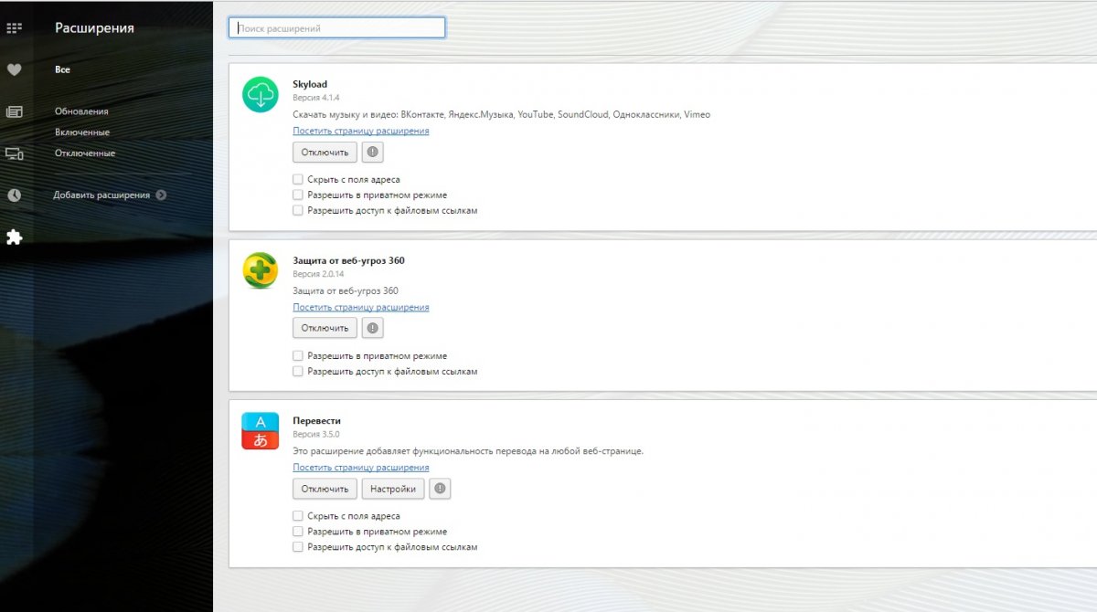The image size is (1097, 612).
Task: Open news feed icon in sidebar
Action: click(x=14, y=111)
